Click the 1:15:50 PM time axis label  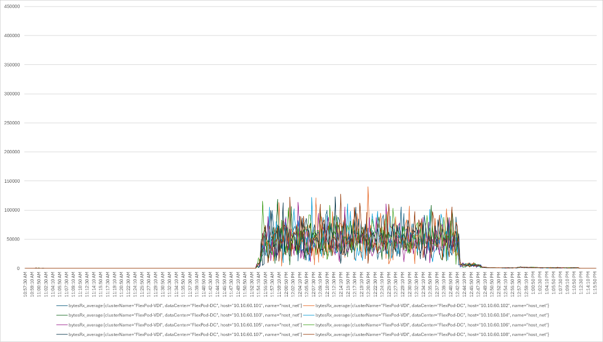[595, 284]
